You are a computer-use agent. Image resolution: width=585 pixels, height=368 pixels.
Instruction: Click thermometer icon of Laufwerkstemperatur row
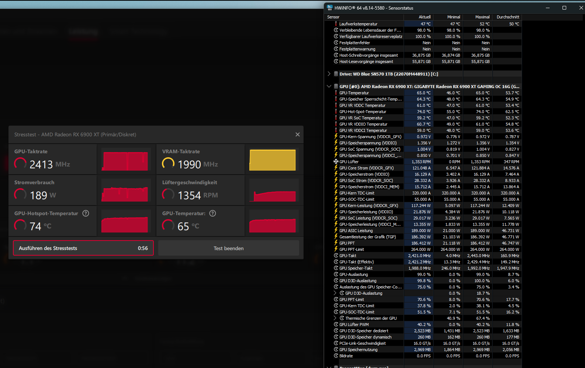336,24
